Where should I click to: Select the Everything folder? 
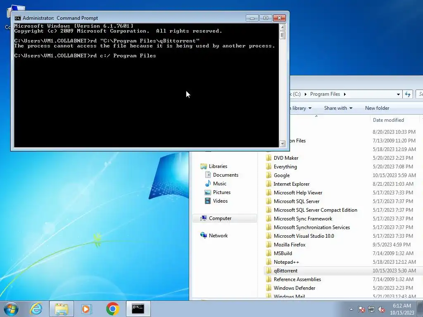pyautogui.click(x=285, y=167)
